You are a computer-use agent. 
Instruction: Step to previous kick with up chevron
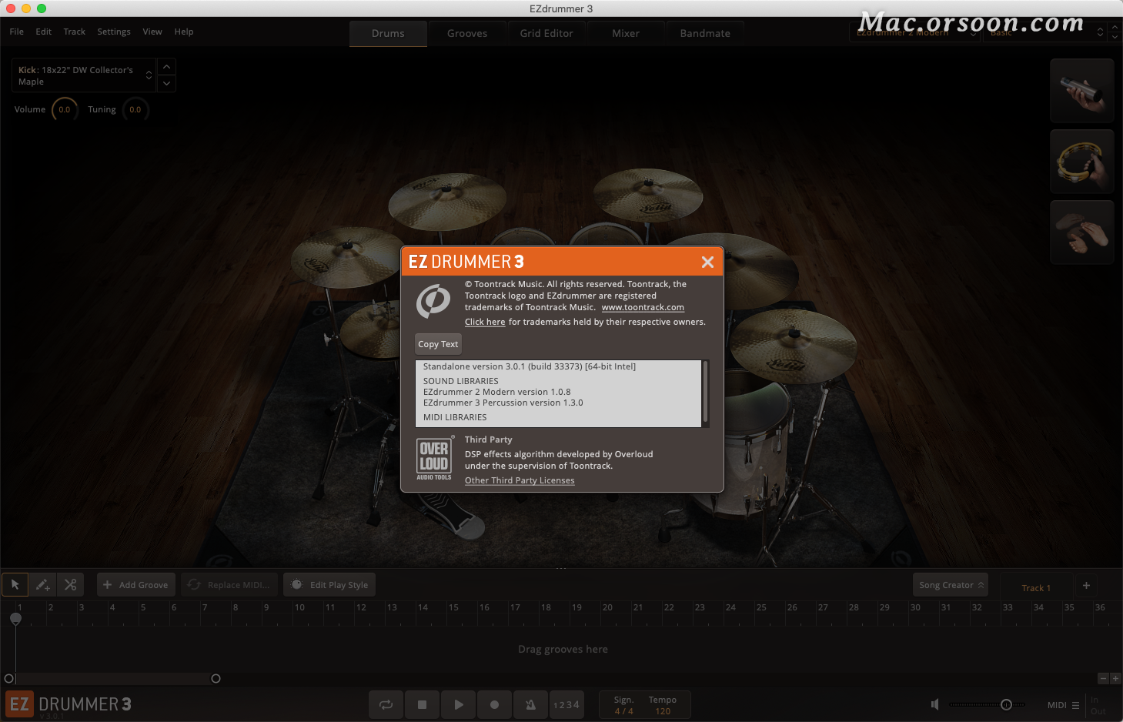point(166,67)
